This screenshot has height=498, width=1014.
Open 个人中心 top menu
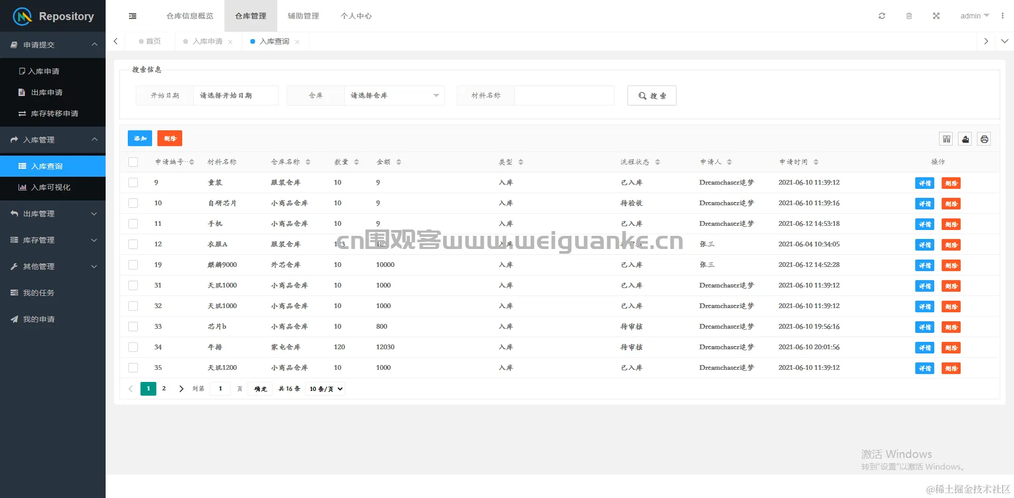(356, 16)
